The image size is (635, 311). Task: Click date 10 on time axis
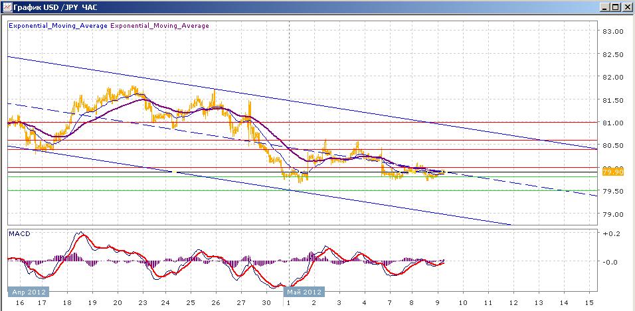tap(462, 302)
